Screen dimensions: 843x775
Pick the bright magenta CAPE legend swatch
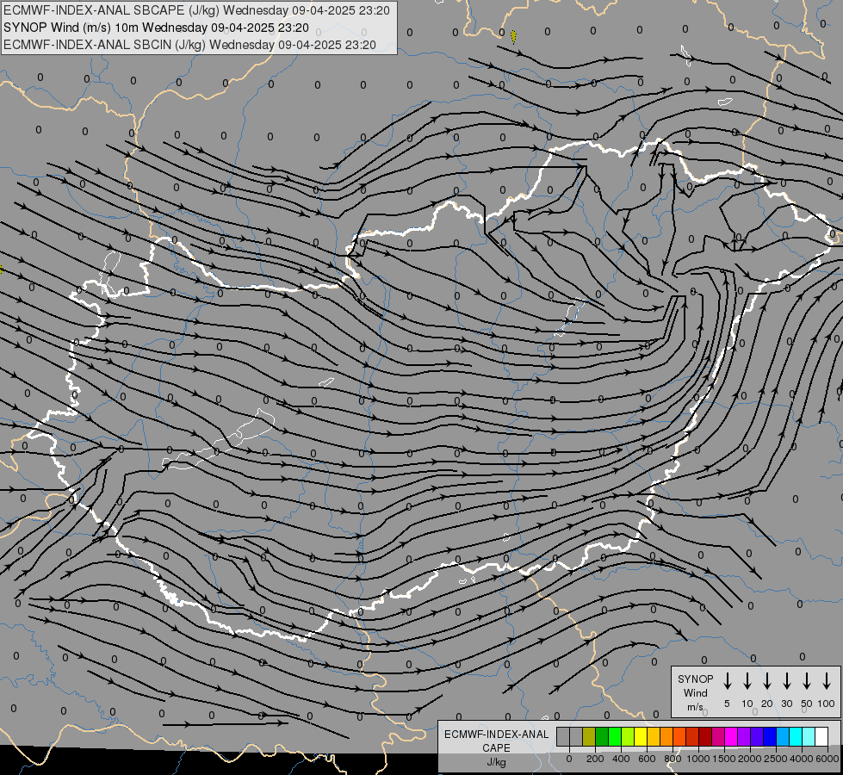[732, 736]
